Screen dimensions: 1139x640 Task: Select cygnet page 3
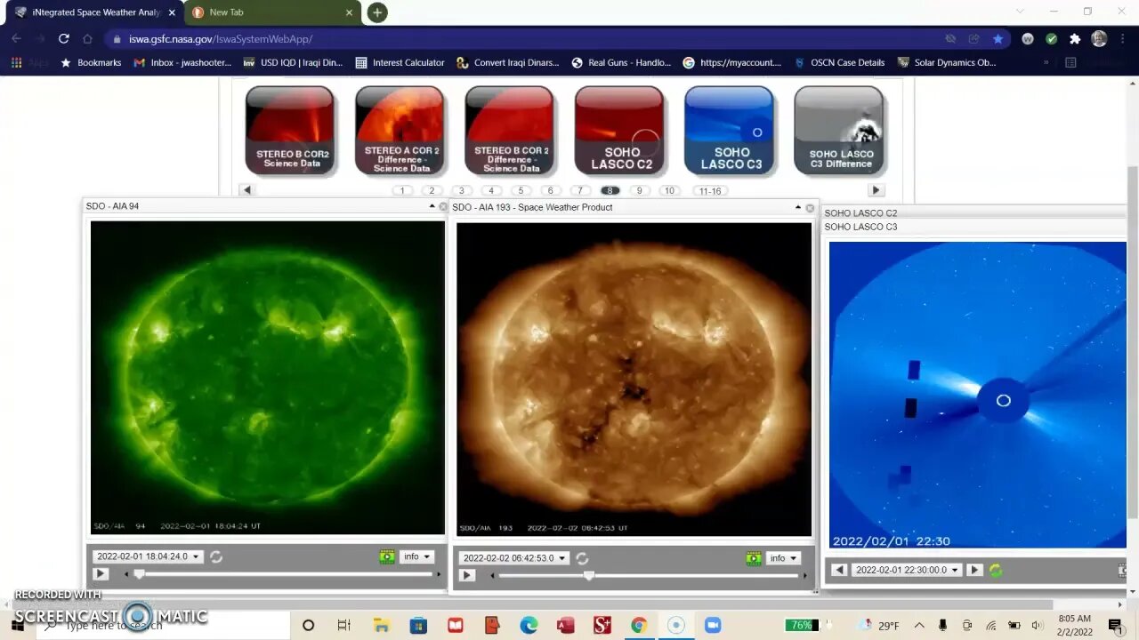(461, 191)
